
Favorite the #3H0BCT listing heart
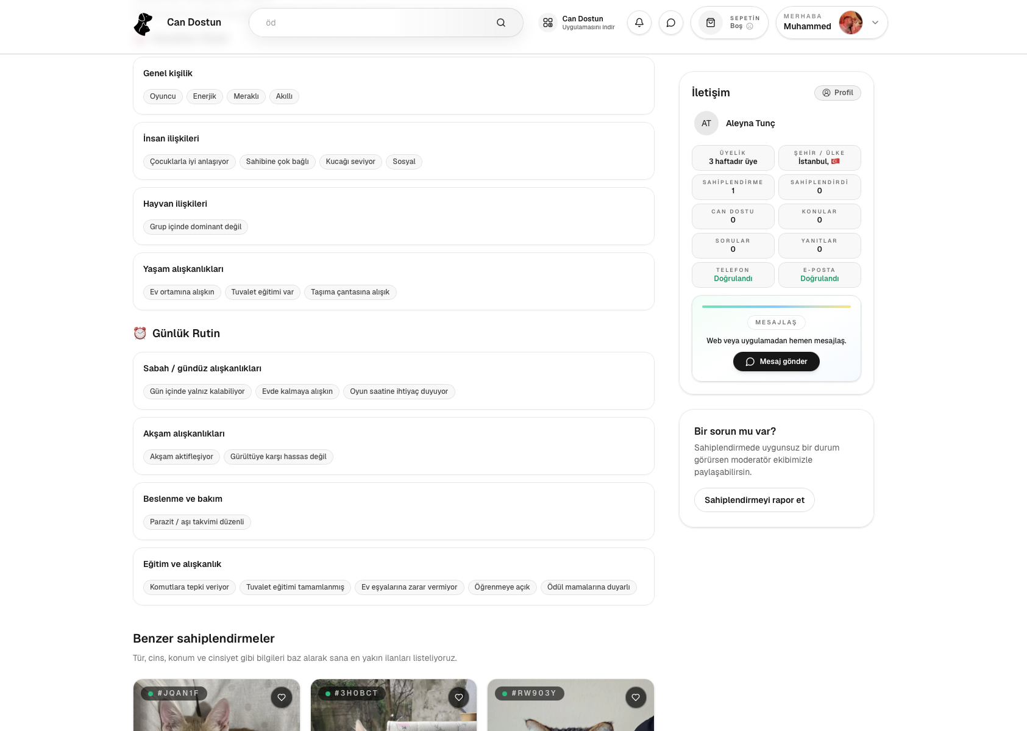(459, 697)
